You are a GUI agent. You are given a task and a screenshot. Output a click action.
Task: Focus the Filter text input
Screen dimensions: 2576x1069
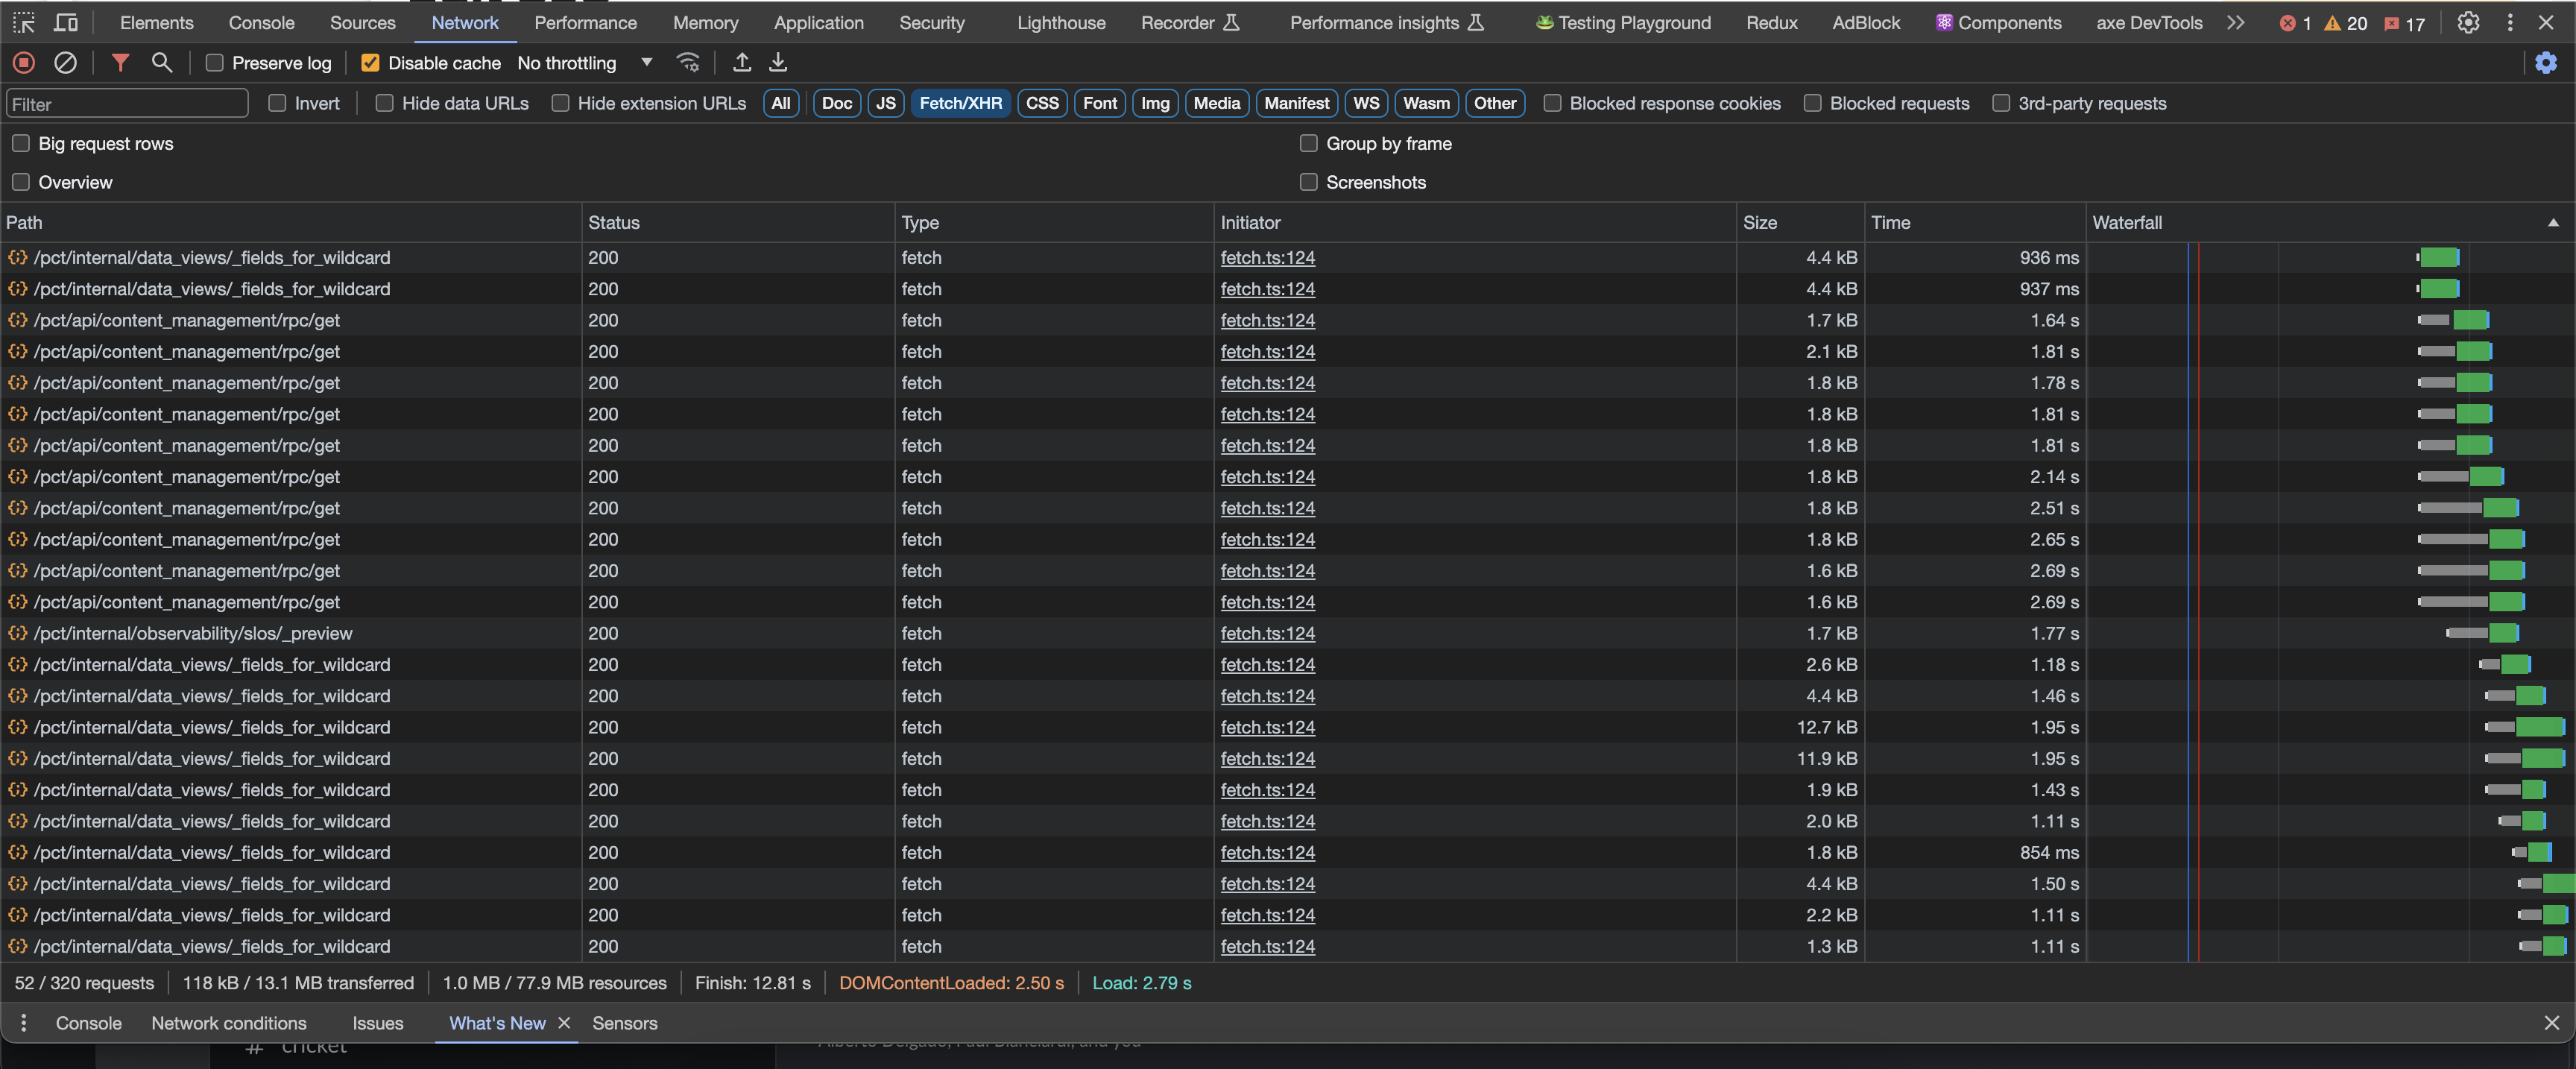pos(127,103)
